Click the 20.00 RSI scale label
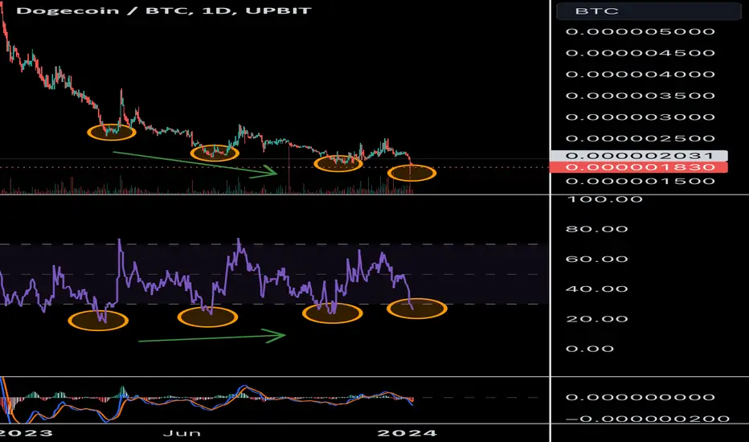The image size is (749, 442). click(597, 319)
